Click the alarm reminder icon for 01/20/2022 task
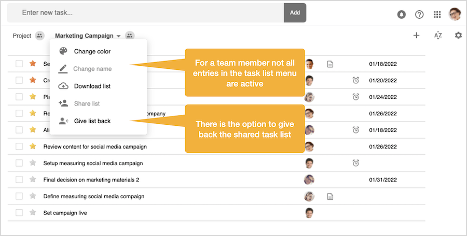This screenshot has width=467, height=236. click(356, 80)
